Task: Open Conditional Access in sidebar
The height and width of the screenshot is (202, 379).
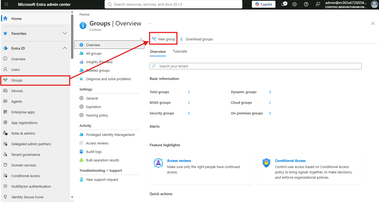Action: pos(35,176)
